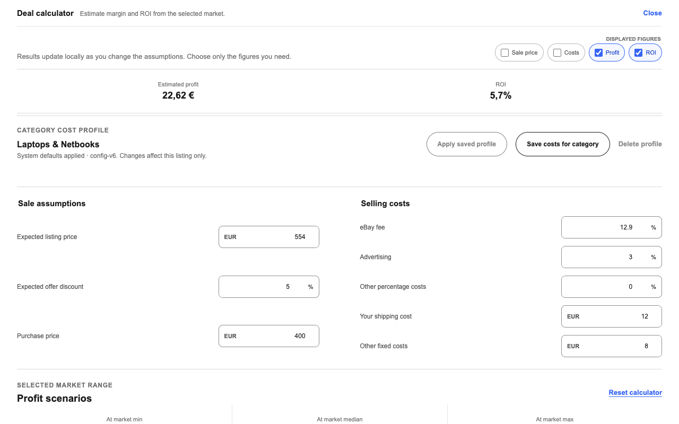679x424 pixels.
Task: Close the Deal calculator
Action: tap(652, 13)
